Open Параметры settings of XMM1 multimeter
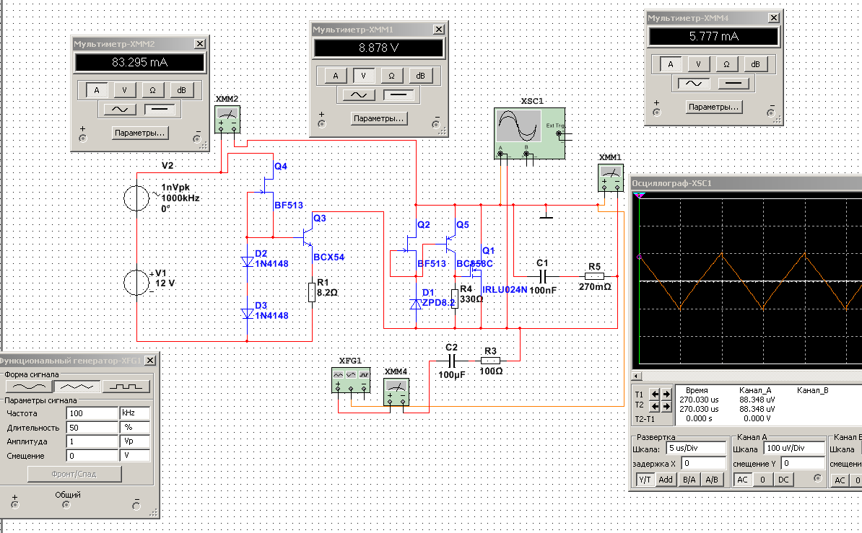 tap(378, 118)
